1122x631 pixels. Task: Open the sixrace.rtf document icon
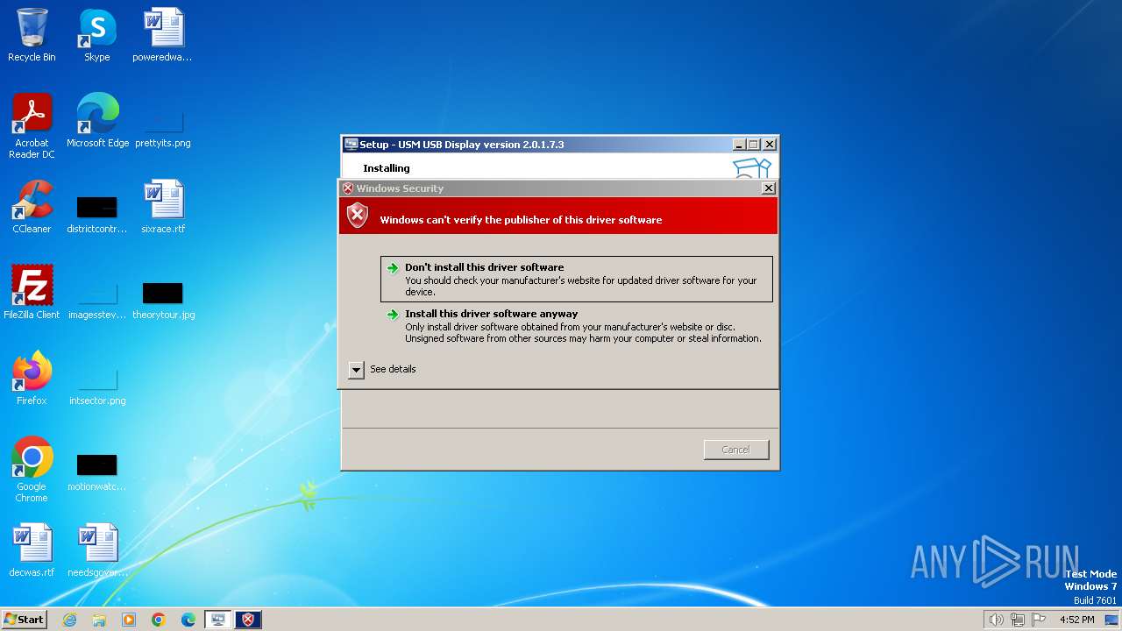coord(162,207)
